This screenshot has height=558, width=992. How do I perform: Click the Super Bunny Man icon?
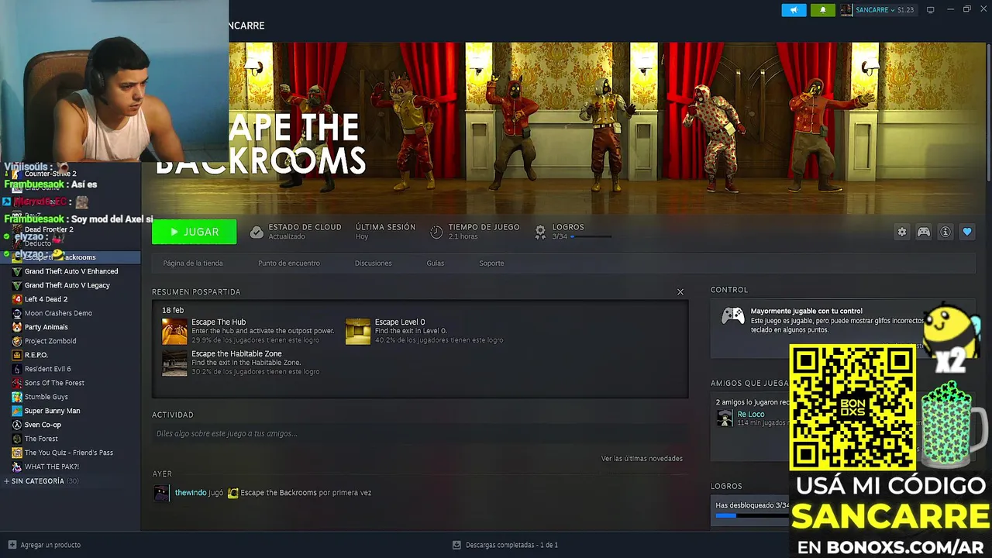[x=17, y=411]
